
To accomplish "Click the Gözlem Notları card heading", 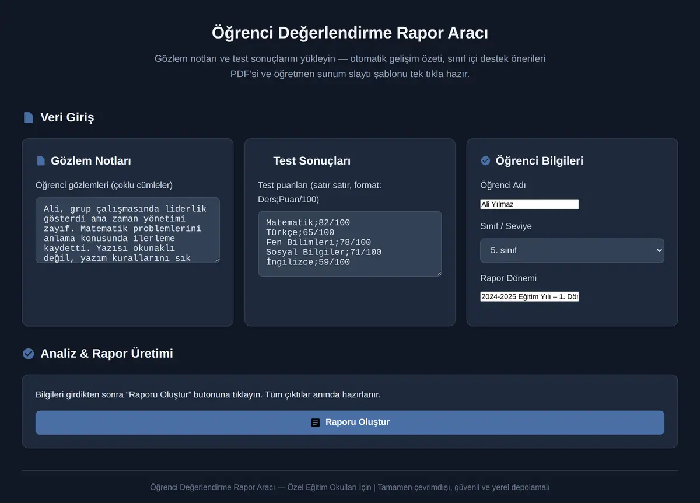I will click(x=91, y=161).
